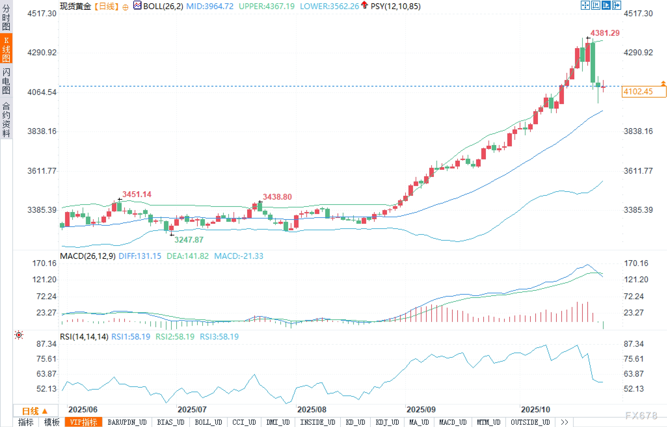
Task: Open the 闪电图 sidebar view
Action: pyautogui.click(x=6, y=81)
